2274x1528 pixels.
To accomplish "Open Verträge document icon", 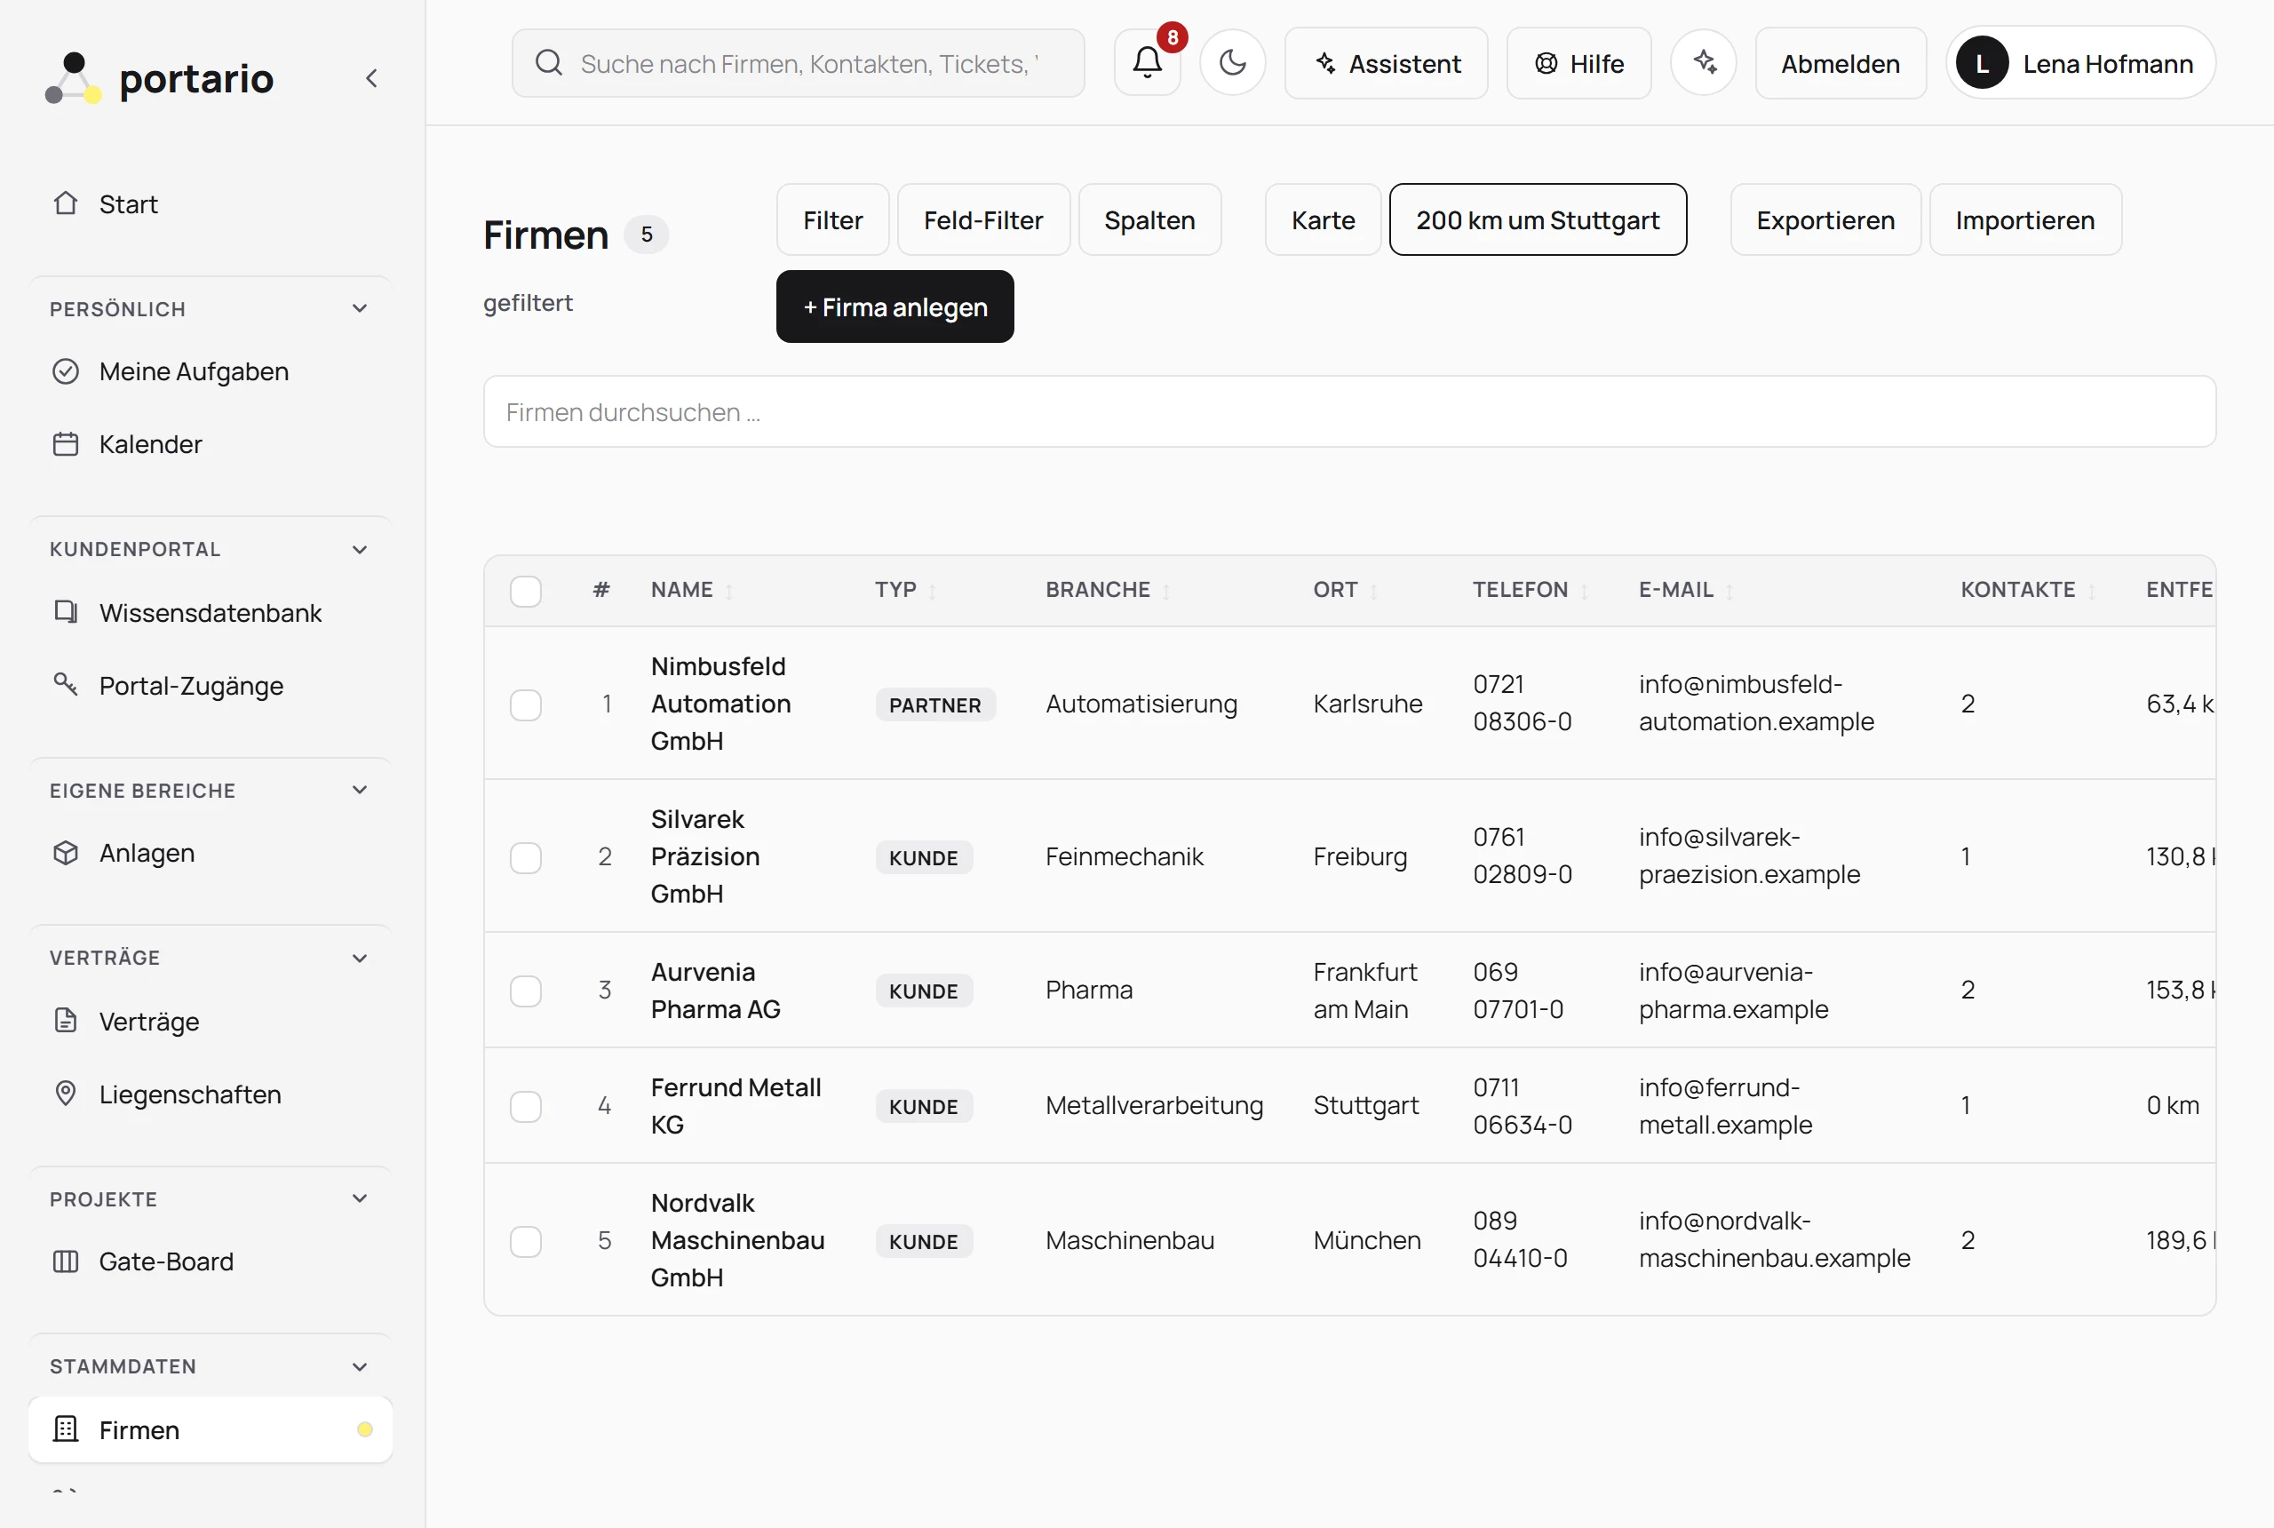I will click(65, 1020).
